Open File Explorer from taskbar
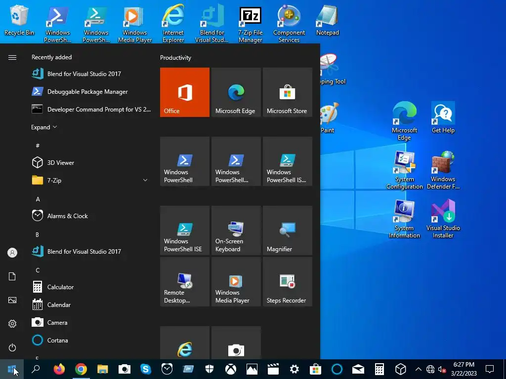 (x=103, y=369)
